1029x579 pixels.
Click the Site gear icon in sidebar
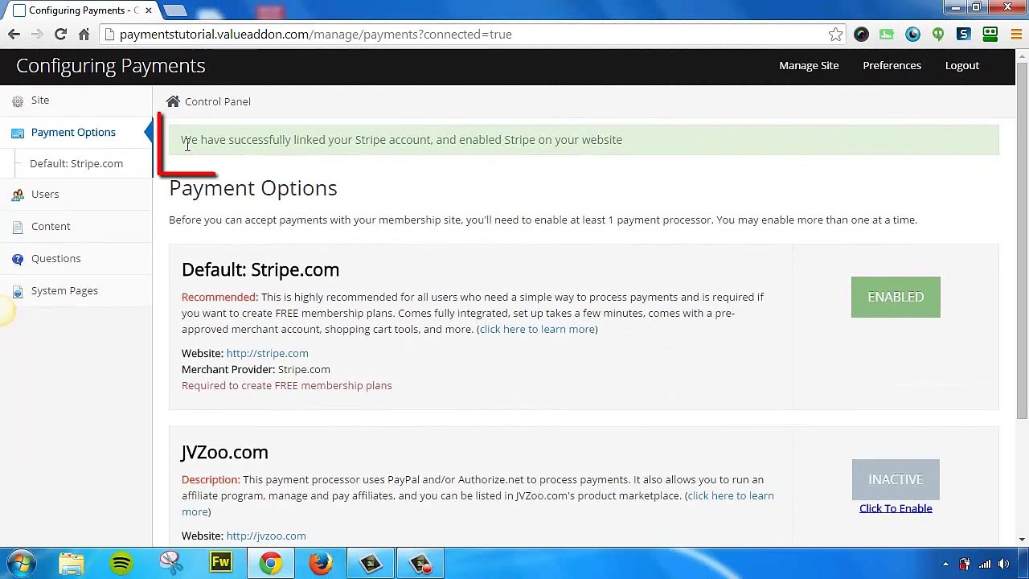click(18, 101)
